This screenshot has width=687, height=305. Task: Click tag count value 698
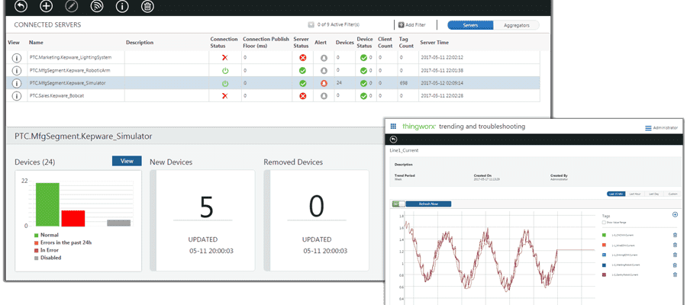(404, 82)
